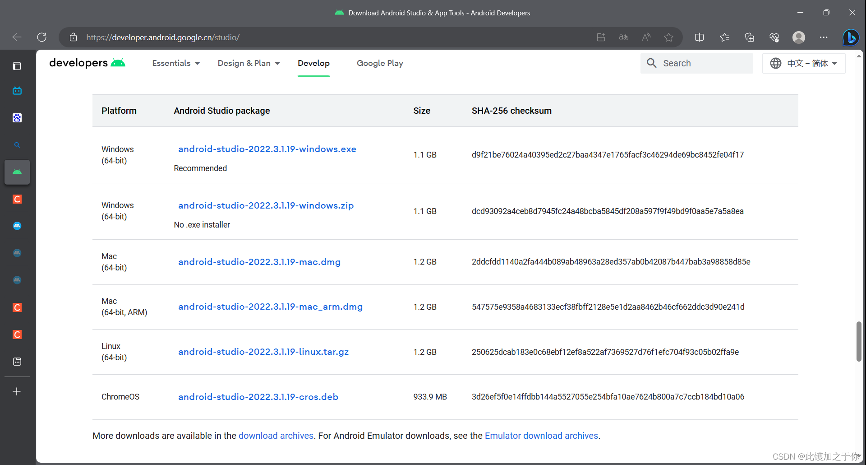
Task: Click the translate page icon
Action: click(x=623, y=37)
